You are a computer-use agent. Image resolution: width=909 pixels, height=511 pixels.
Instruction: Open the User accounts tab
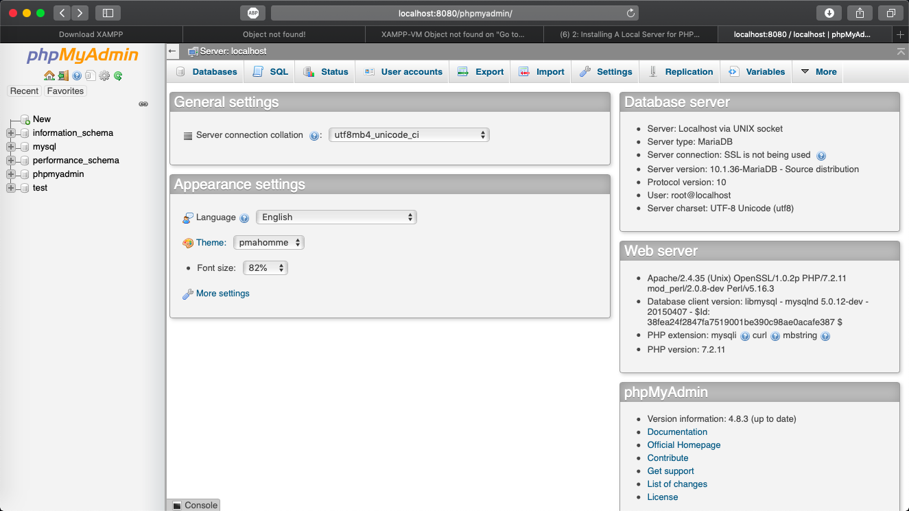point(403,72)
